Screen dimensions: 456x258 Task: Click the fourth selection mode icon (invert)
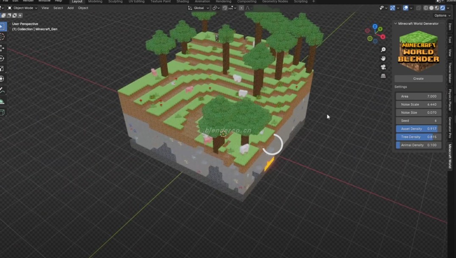click(x=14, y=15)
